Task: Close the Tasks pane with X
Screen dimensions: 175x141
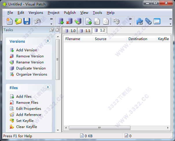Action: 57,30
